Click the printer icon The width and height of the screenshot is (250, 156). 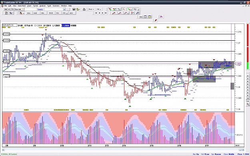tap(84, 10)
